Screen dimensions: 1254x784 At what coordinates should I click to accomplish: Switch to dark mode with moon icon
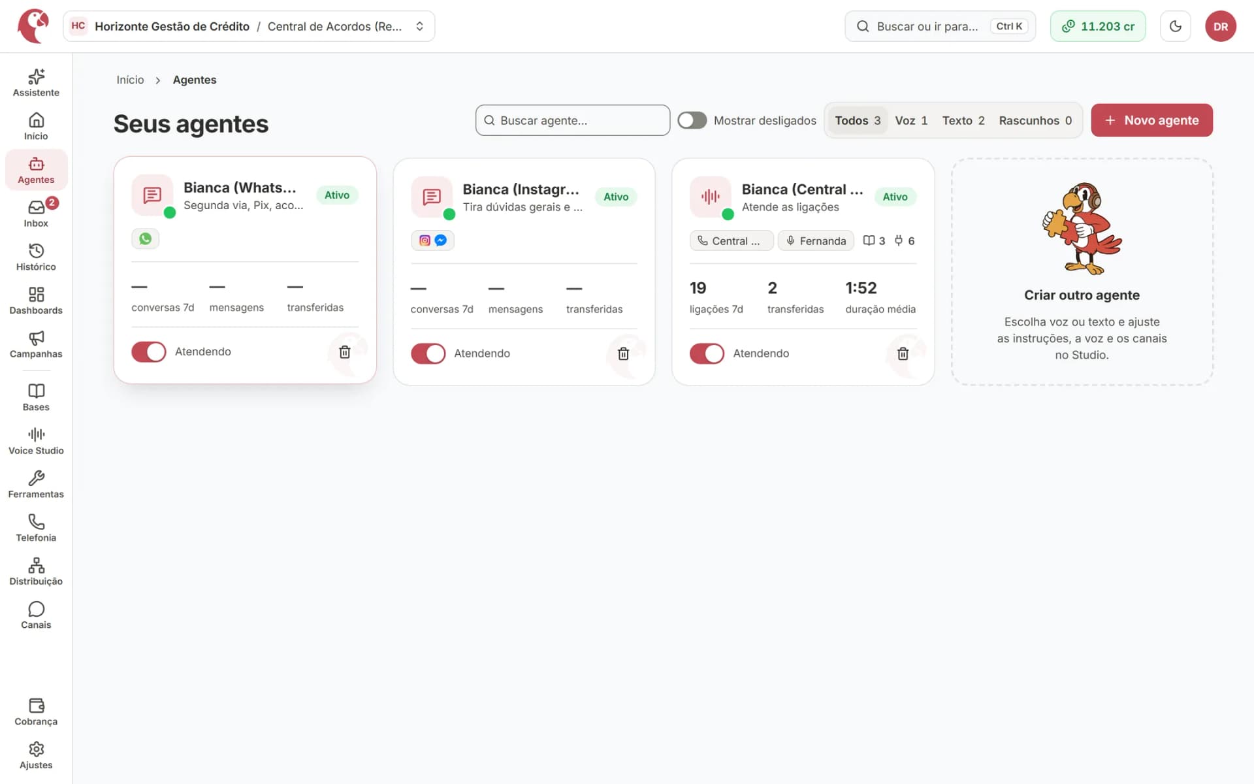(1175, 26)
